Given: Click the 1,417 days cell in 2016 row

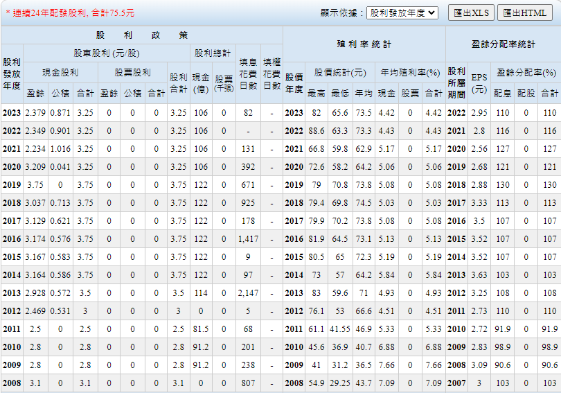Looking at the screenshot, I should [247, 238].
